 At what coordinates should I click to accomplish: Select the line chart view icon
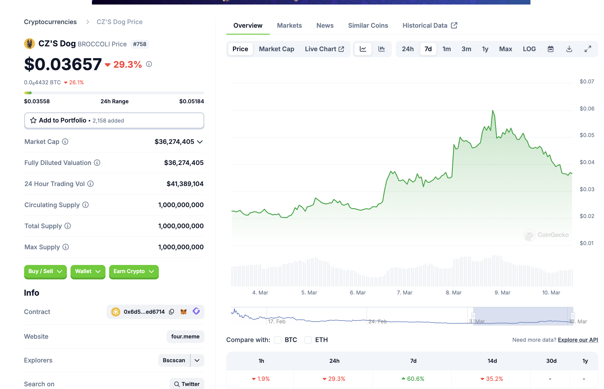363,49
